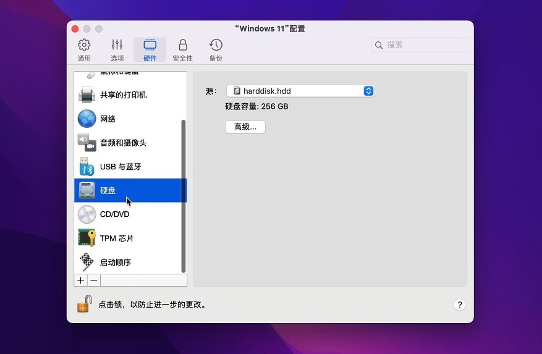Select 共享的打印机 printer icon in sidebar

click(87, 95)
